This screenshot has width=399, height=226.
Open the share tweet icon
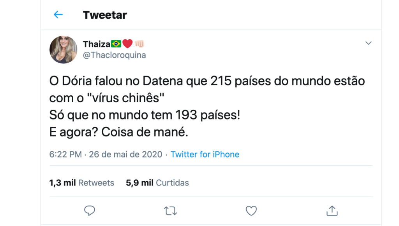click(331, 210)
